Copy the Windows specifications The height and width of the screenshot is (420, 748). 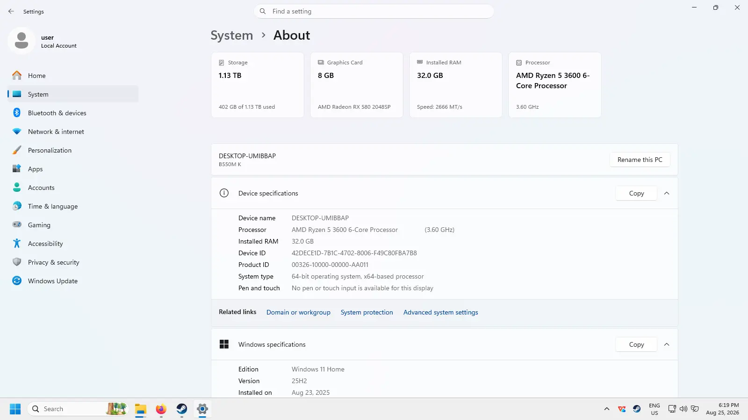636,344
